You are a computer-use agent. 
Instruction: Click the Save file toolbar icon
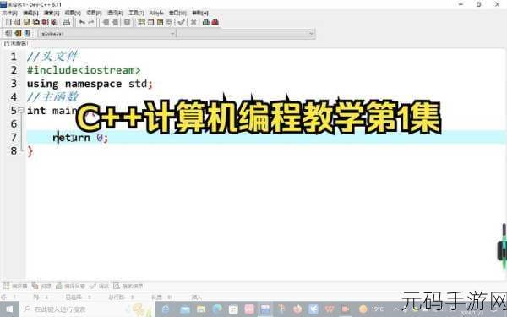click(x=27, y=22)
